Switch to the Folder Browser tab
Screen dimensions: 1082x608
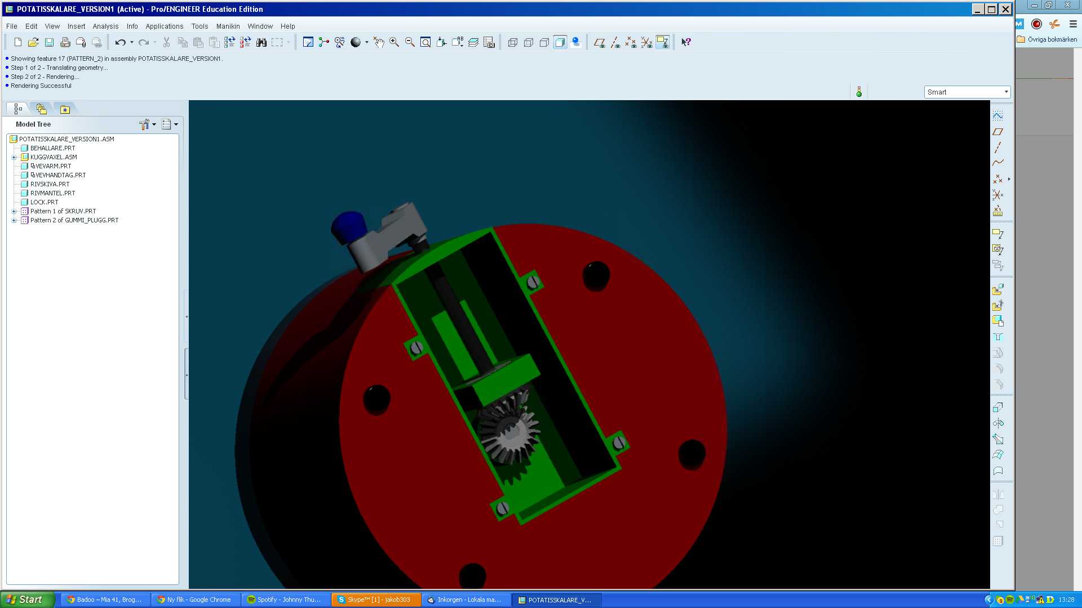click(41, 109)
